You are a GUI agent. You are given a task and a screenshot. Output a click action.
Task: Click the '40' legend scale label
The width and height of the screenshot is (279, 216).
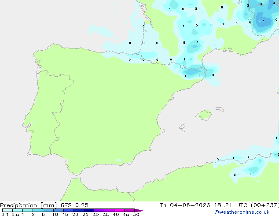coord(116,214)
